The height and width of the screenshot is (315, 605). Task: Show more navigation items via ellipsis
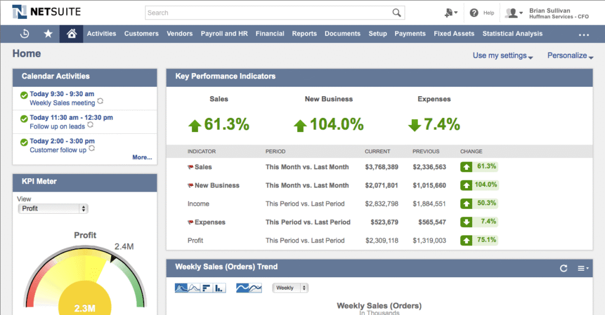point(584,35)
